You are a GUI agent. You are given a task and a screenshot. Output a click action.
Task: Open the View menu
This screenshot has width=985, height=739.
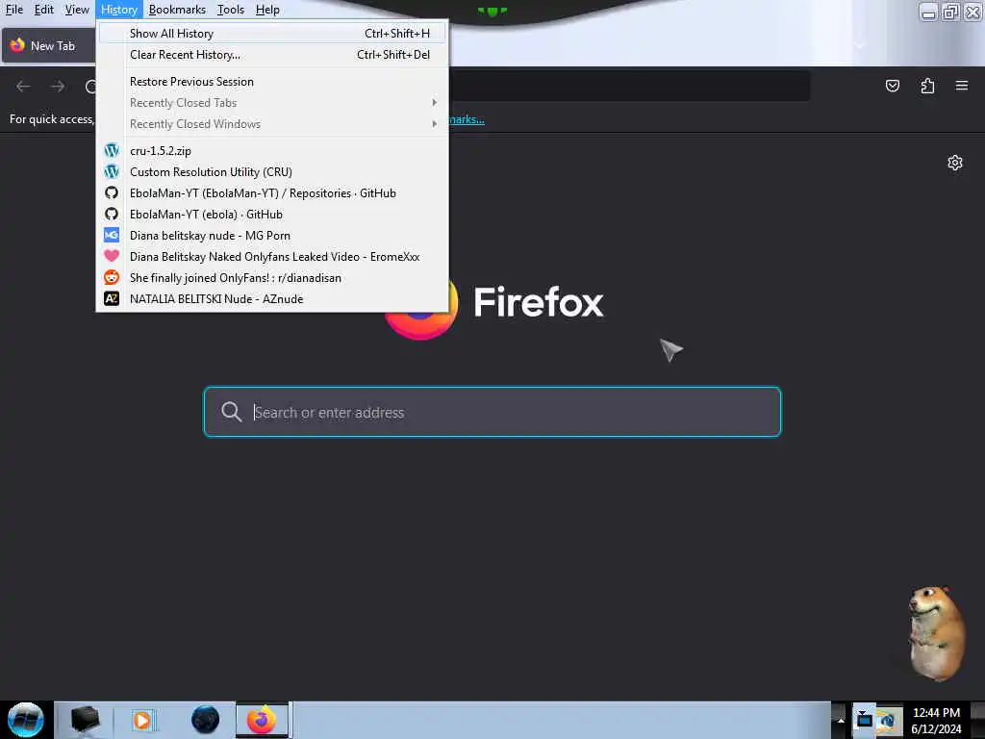pyautogui.click(x=77, y=10)
